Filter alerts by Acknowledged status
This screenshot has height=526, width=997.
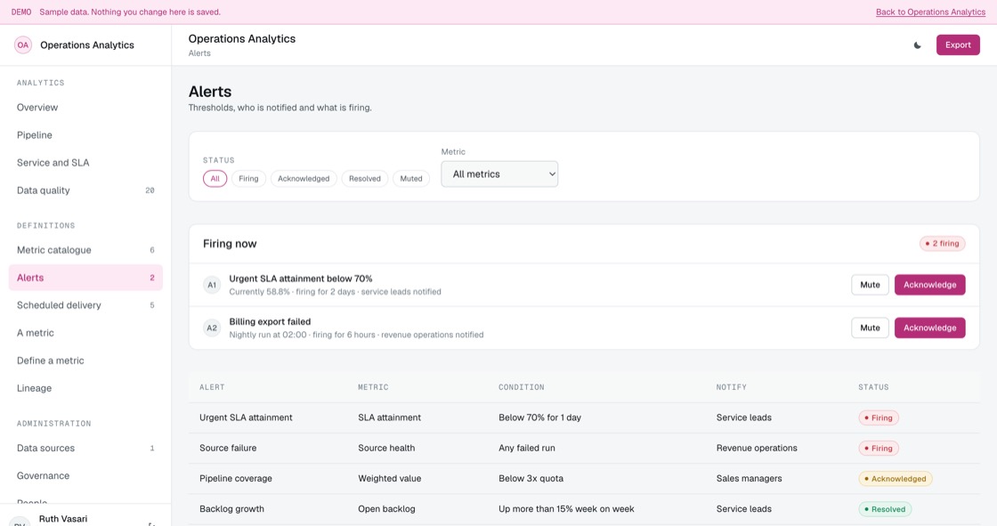[x=304, y=179]
